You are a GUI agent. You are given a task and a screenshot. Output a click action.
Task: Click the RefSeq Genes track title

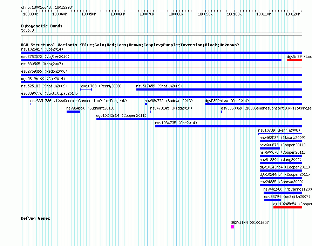pos(35,218)
